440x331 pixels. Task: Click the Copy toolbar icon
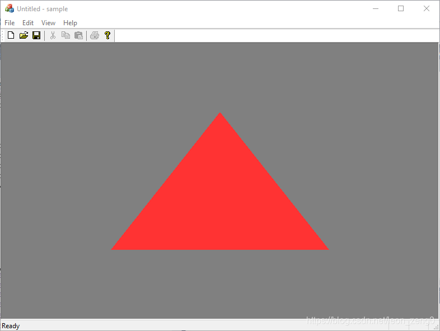coord(65,35)
